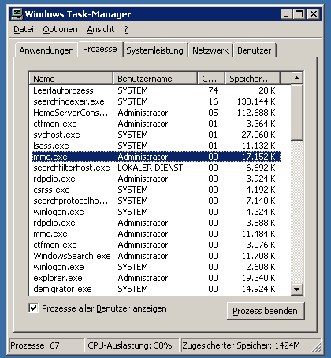Select the WindowsSearch.exe process

point(156,256)
